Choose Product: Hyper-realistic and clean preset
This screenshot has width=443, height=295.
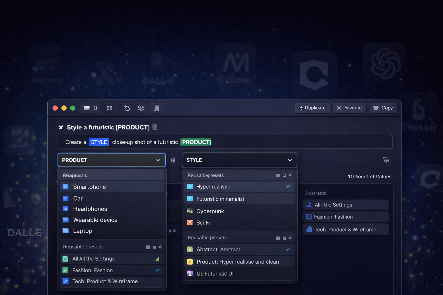click(237, 262)
